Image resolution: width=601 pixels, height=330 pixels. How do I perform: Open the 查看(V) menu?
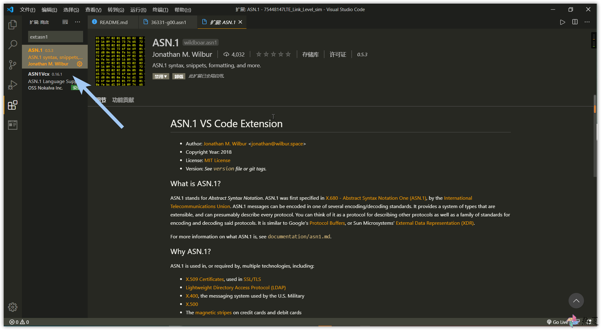pyautogui.click(x=93, y=10)
